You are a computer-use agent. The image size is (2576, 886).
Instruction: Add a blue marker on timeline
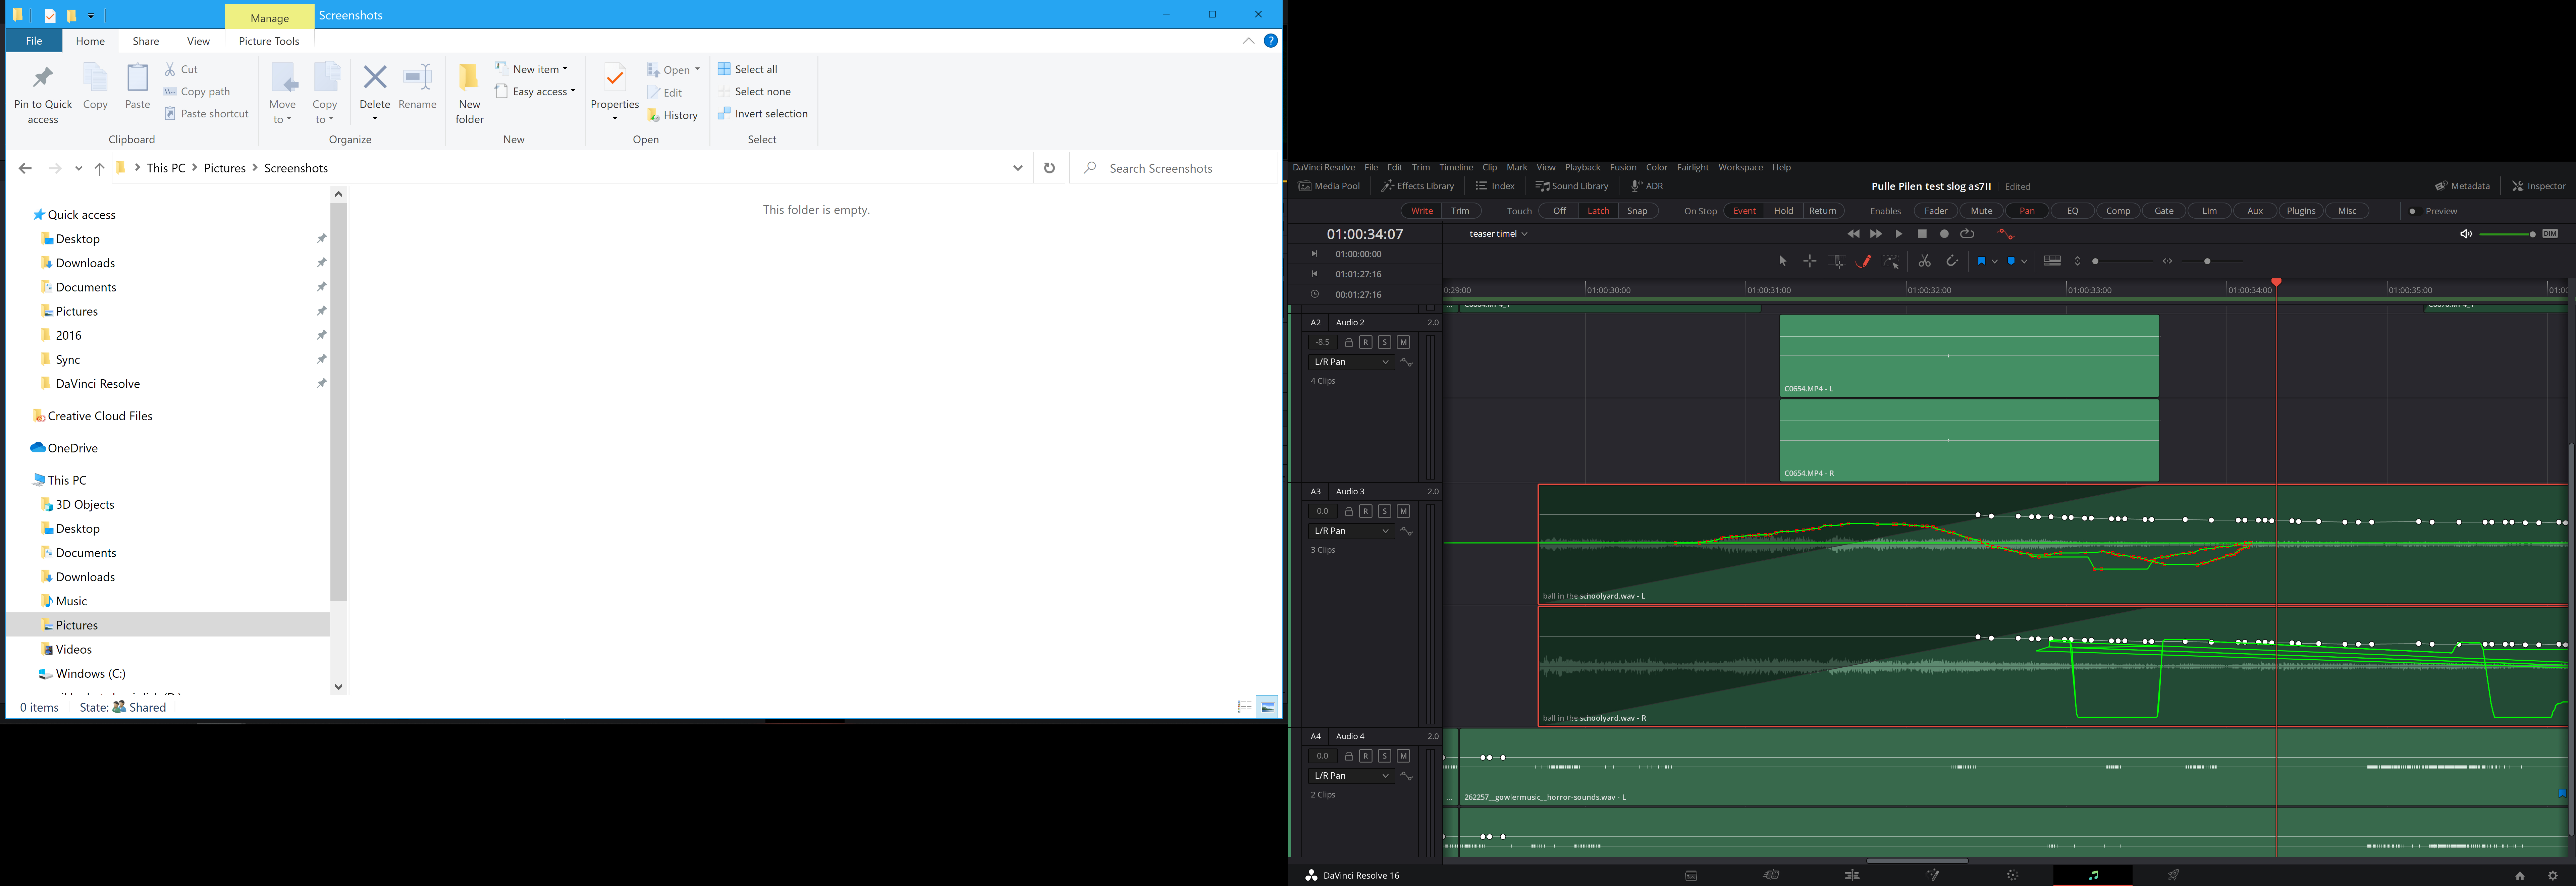[2011, 261]
